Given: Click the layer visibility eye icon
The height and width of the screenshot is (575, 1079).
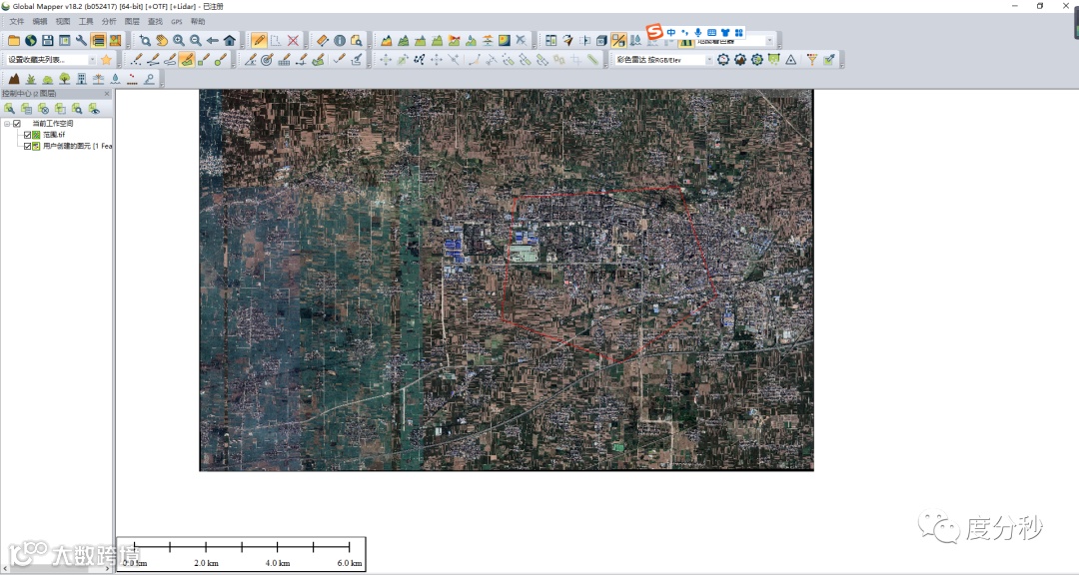Looking at the screenshot, I should click(x=94, y=109).
